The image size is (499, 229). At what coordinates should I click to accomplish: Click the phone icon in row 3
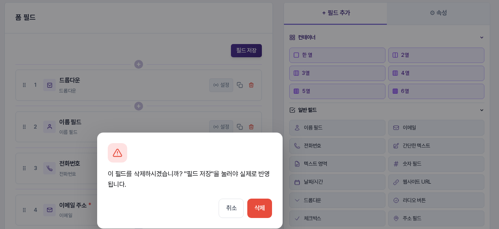(x=49, y=168)
